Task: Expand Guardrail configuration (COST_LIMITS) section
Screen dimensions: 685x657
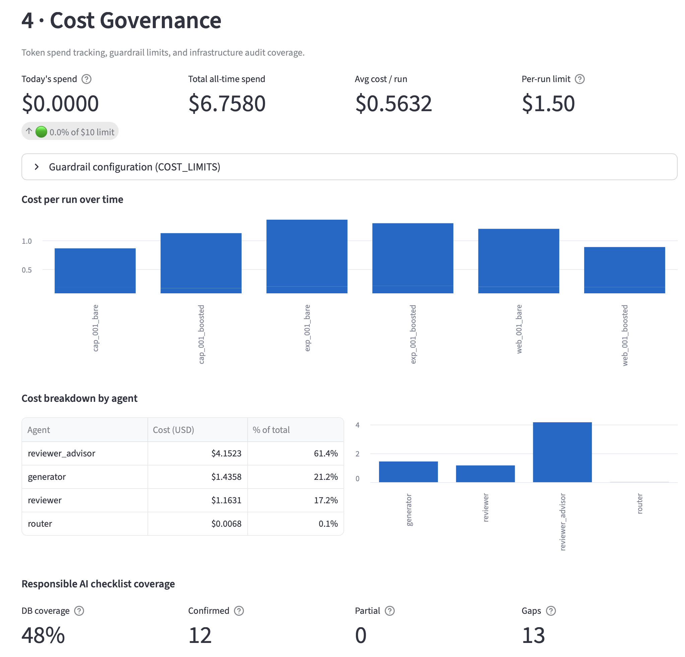Action: coord(349,167)
